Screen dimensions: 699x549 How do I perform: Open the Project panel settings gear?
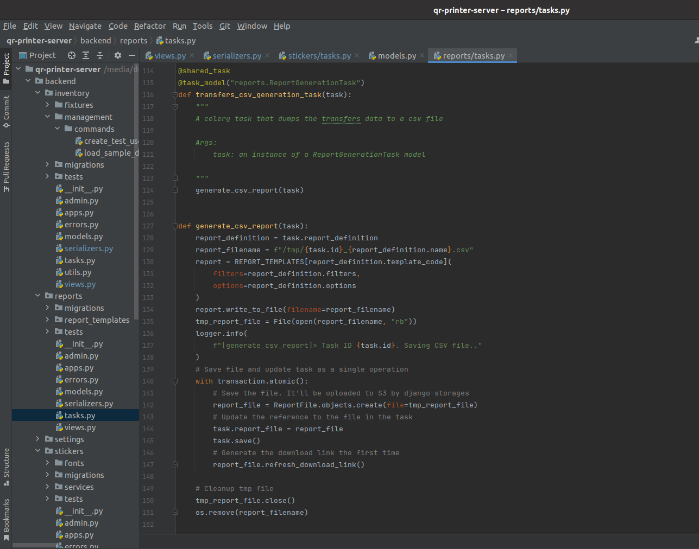tap(118, 55)
